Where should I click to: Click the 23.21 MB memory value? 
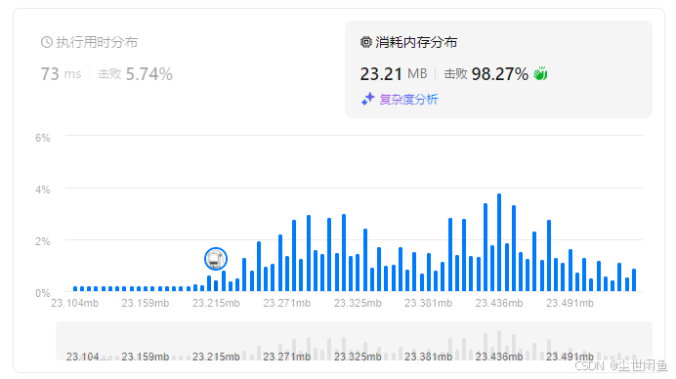pyautogui.click(x=394, y=74)
